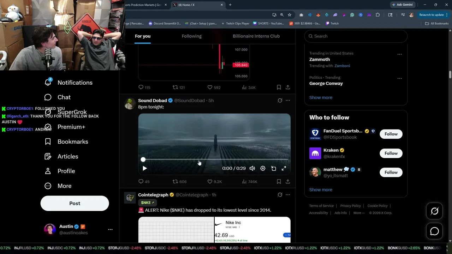Image resolution: width=452 pixels, height=254 pixels.
Task: Open account menu dots beside Austin
Action: point(110,229)
